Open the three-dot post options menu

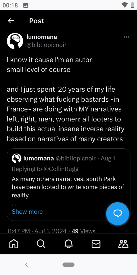(x=126, y=37)
